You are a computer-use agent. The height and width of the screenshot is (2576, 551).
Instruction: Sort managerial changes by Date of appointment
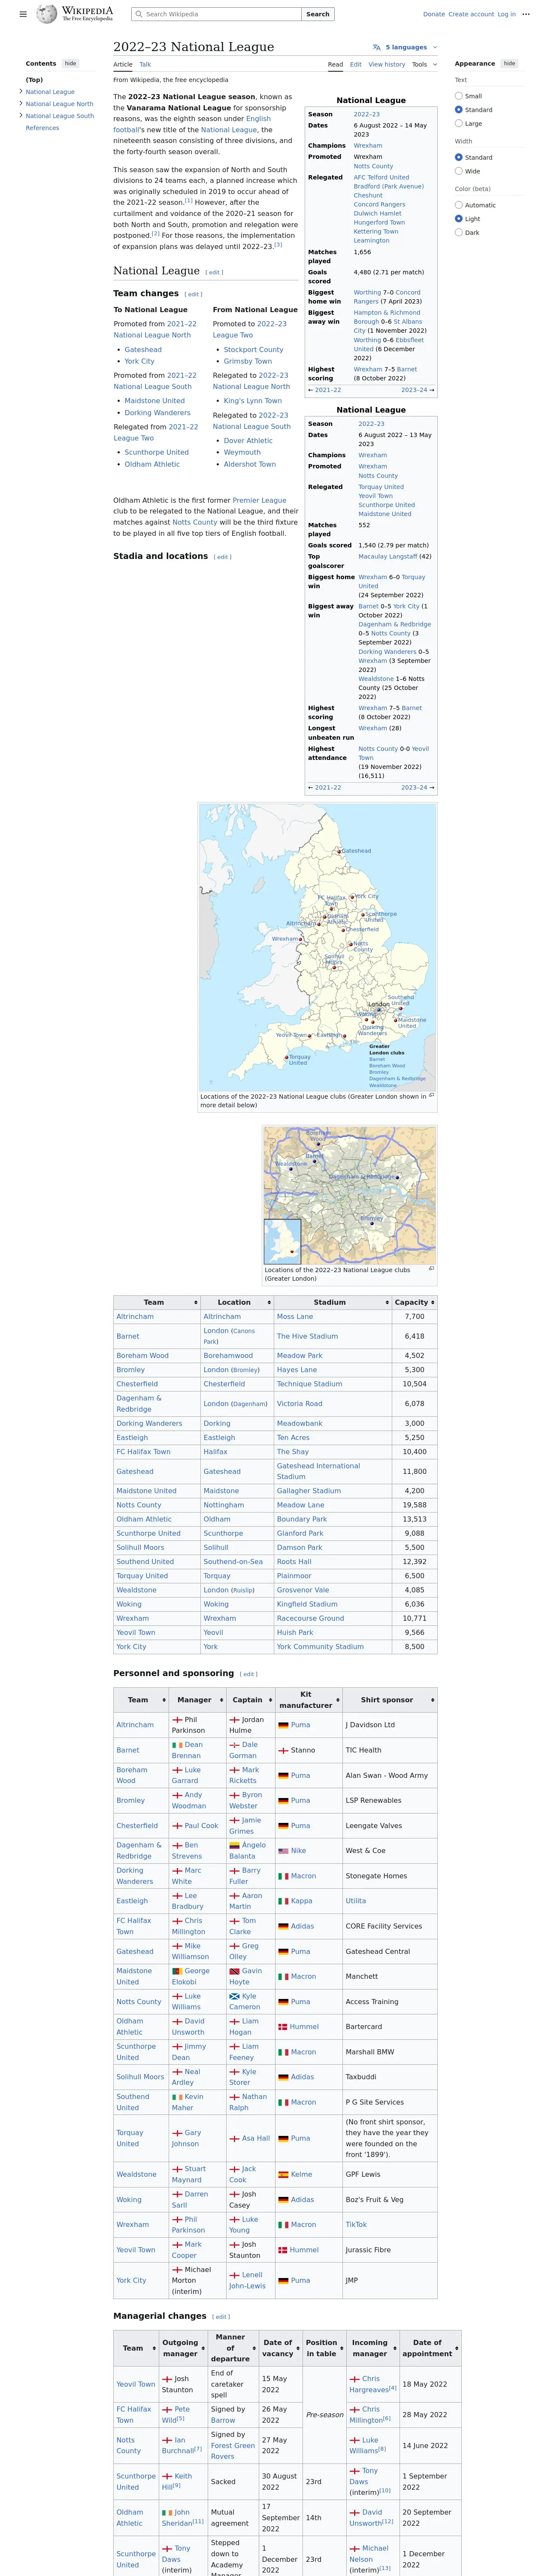pyautogui.click(x=430, y=2347)
